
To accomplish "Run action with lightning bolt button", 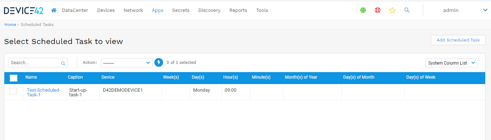I will point(159,62).
